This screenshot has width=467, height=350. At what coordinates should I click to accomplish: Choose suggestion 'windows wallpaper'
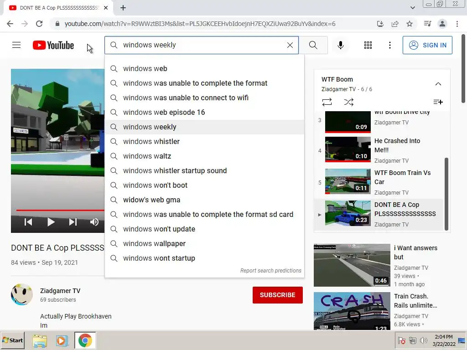[x=205, y=243]
